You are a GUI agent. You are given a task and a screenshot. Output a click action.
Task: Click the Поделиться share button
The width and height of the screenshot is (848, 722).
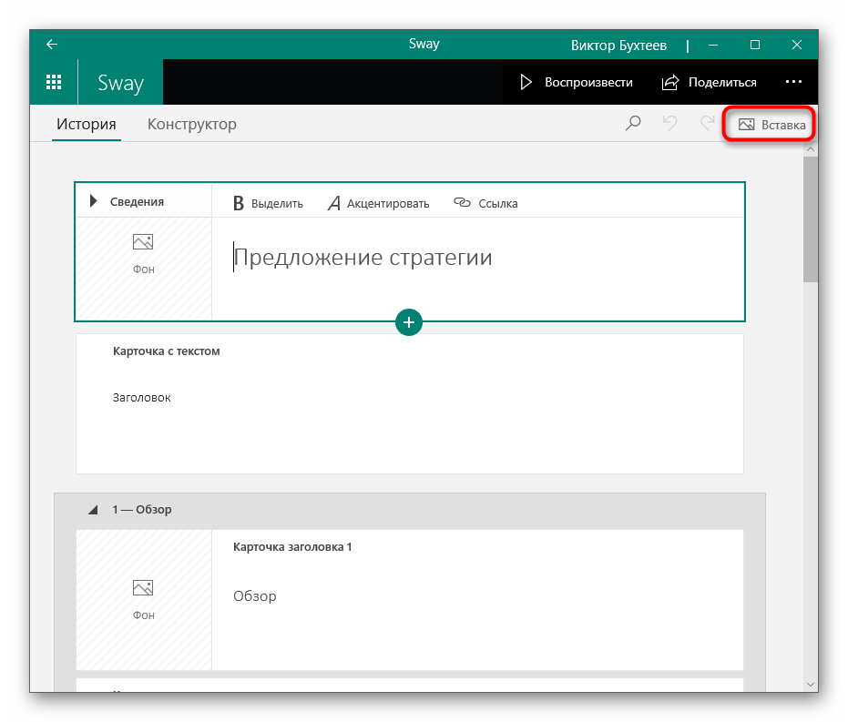[x=710, y=82]
